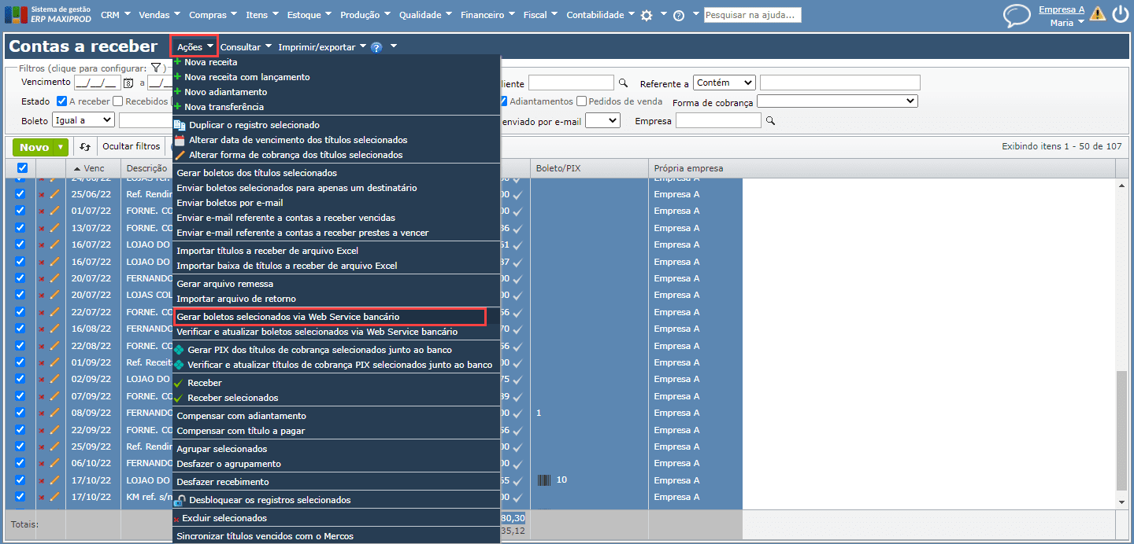Edit the 08/09/22 row with pencil icon

[x=54, y=413]
